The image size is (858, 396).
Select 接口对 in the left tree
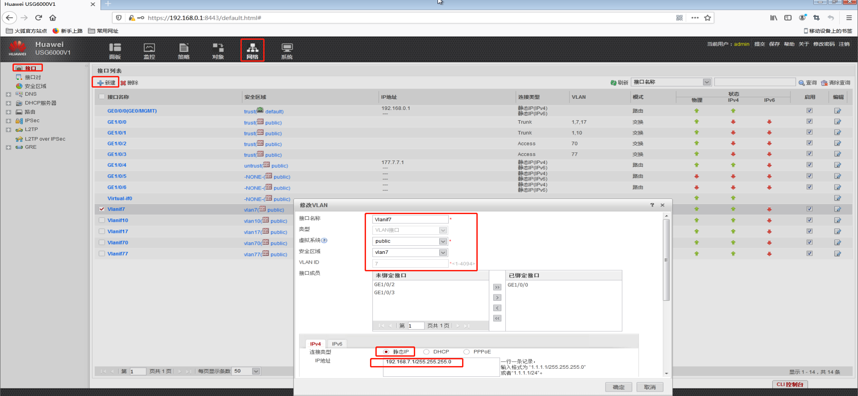point(33,77)
